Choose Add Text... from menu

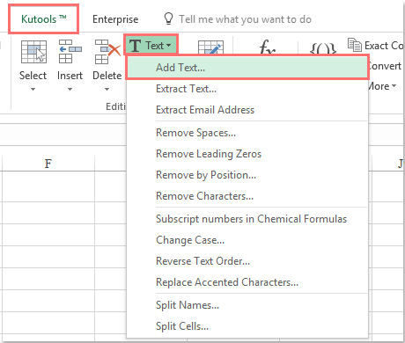[247, 68]
